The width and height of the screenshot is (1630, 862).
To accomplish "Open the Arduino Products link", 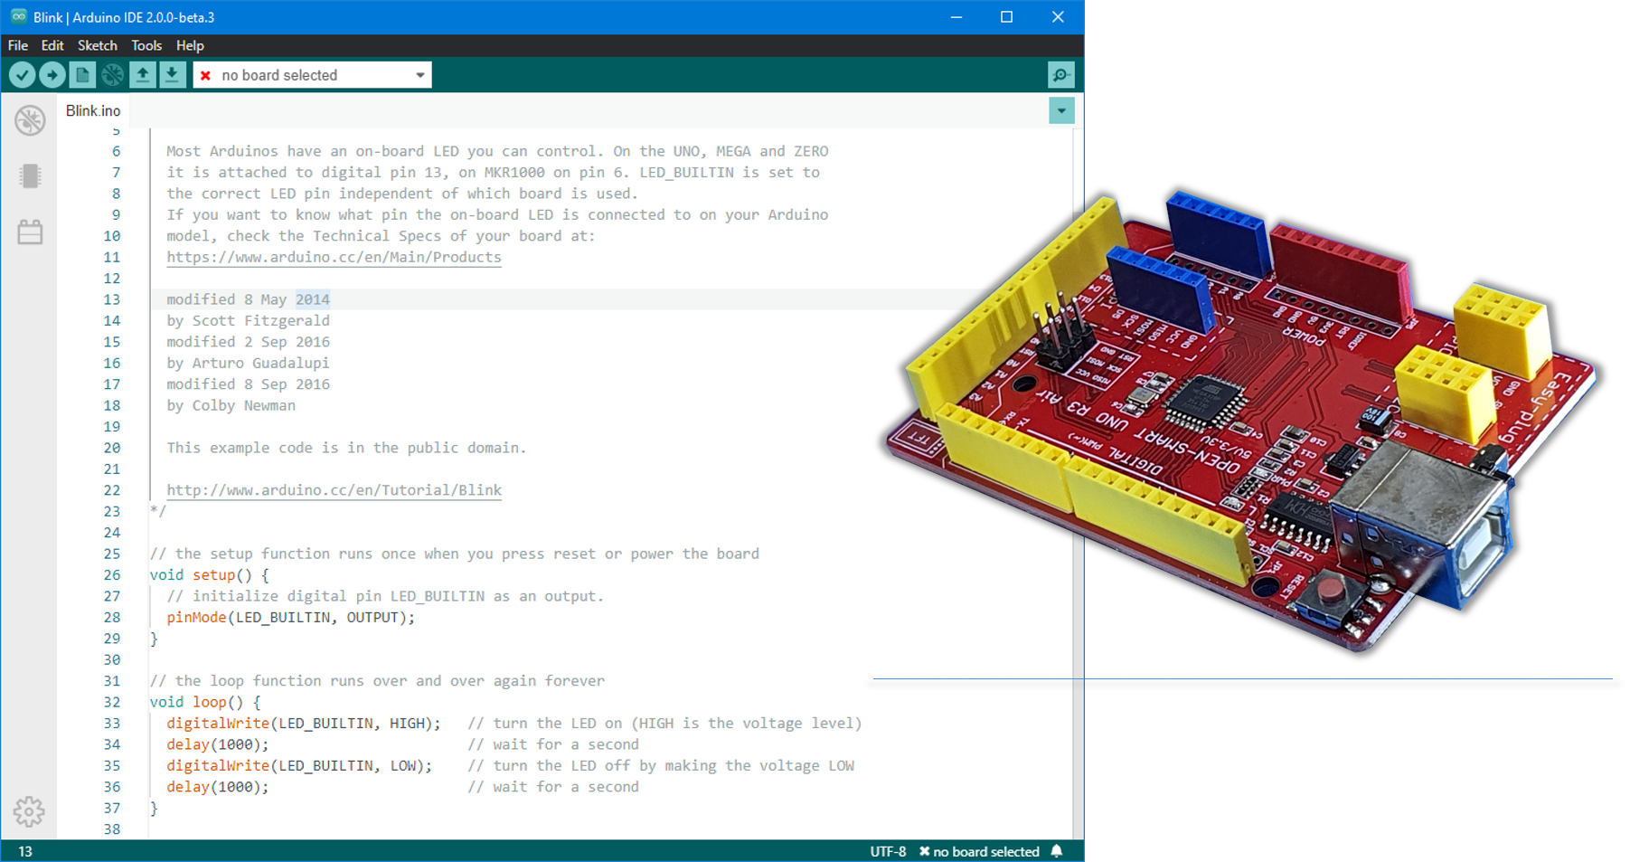I will pyautogui.click(x=333, y=257).
